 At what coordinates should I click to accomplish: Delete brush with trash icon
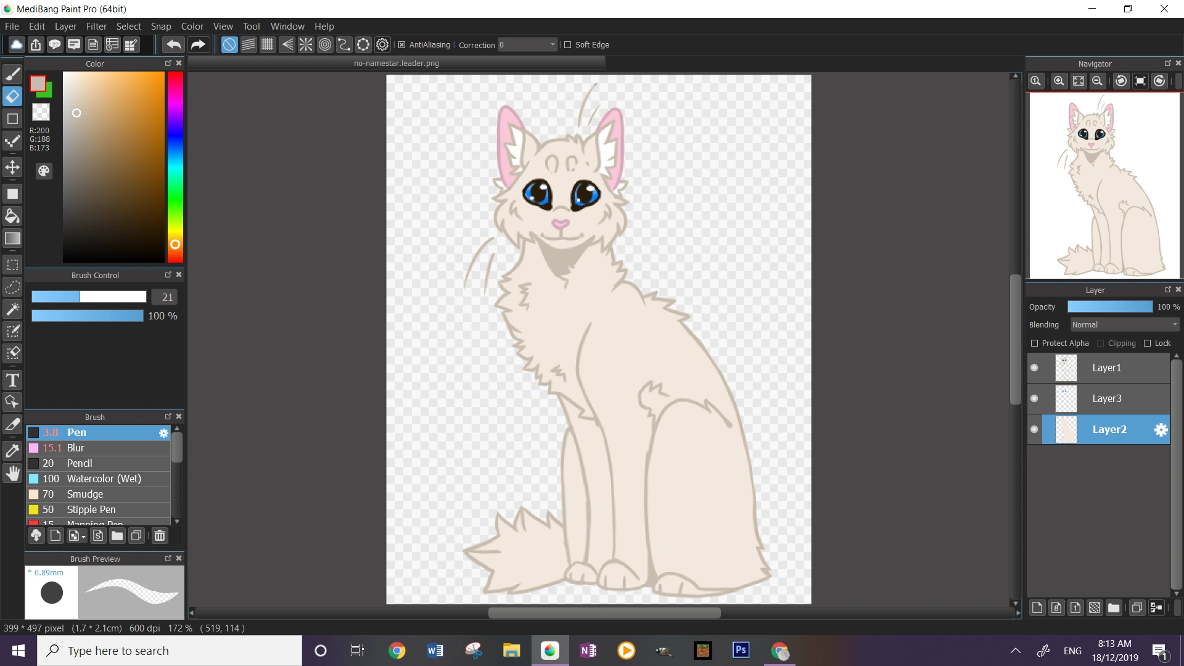(x=160, y=535)
